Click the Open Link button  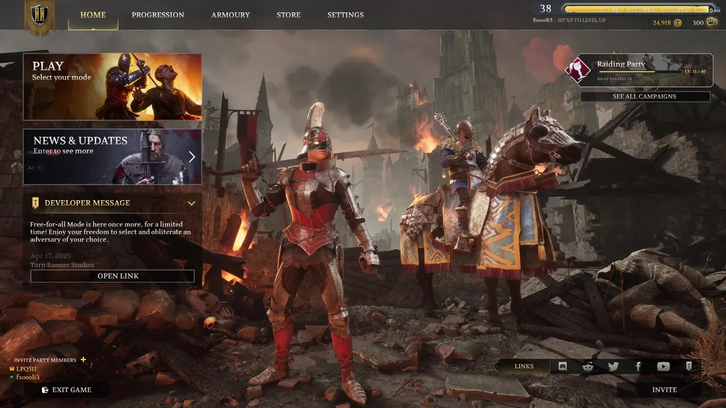click(x=112, y=276)
